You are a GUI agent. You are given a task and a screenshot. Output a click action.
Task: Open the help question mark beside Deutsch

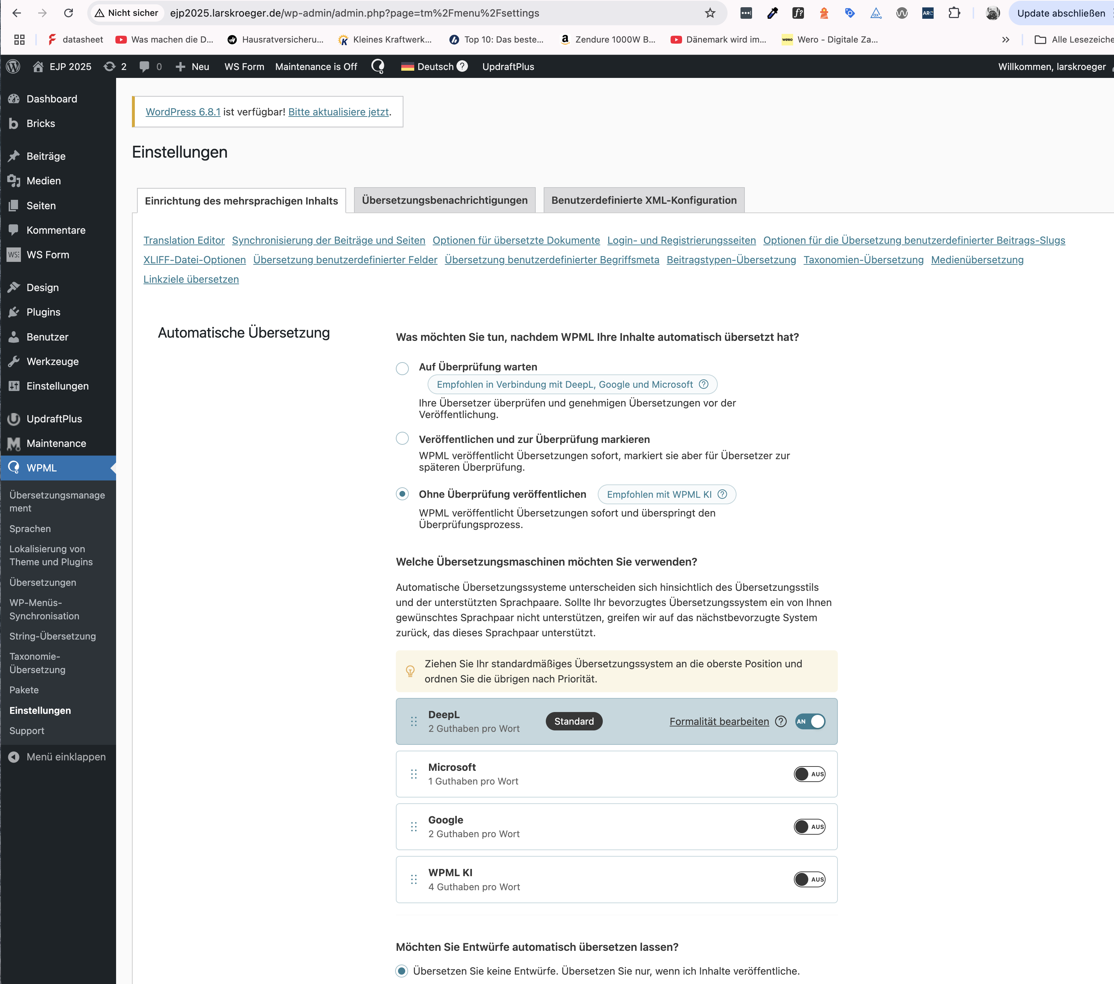tap(462, 66)
